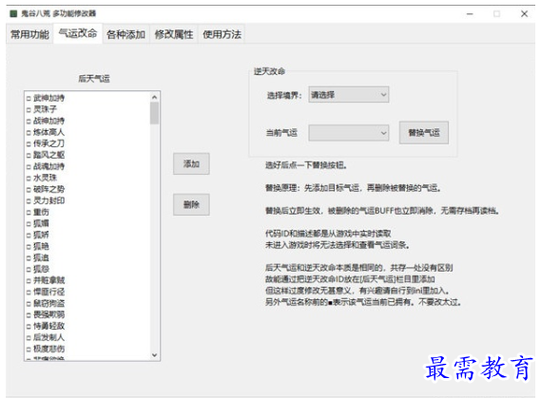
Task: Switch to the 常用功能 tab
Action: [29, 34]
